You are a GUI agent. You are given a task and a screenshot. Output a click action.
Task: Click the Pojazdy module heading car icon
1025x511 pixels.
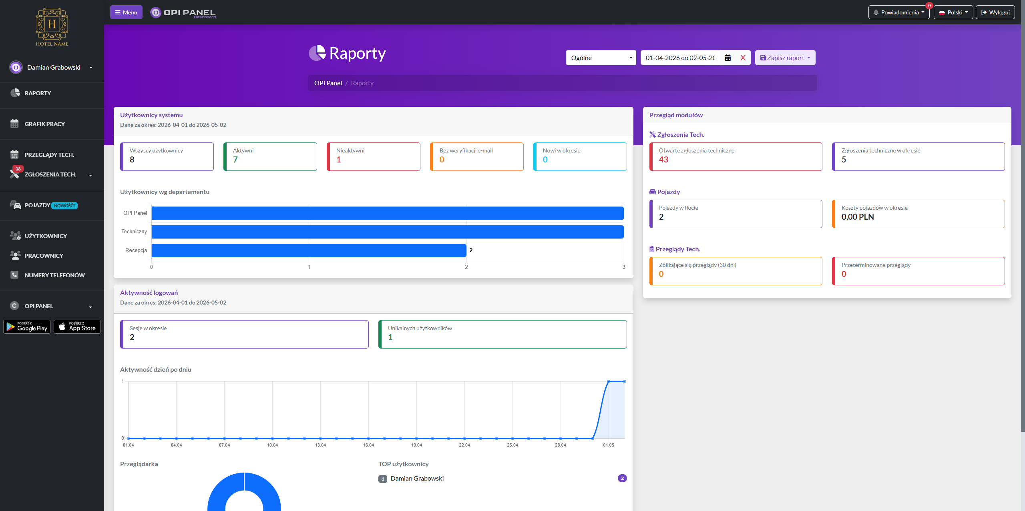click(653, 192)
